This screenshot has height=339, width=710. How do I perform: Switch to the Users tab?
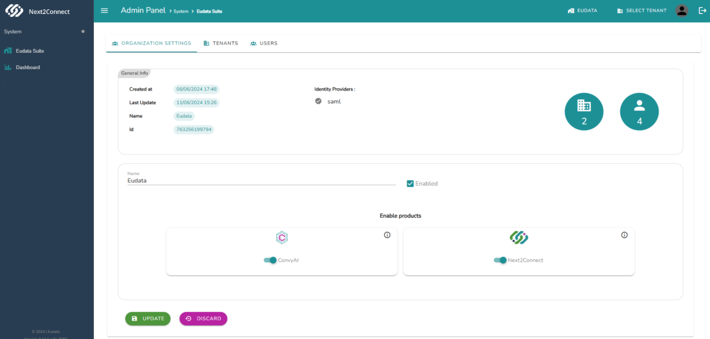click(x=264, y=43)
